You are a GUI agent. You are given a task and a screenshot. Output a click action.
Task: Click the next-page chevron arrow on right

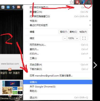pos(95,65)
